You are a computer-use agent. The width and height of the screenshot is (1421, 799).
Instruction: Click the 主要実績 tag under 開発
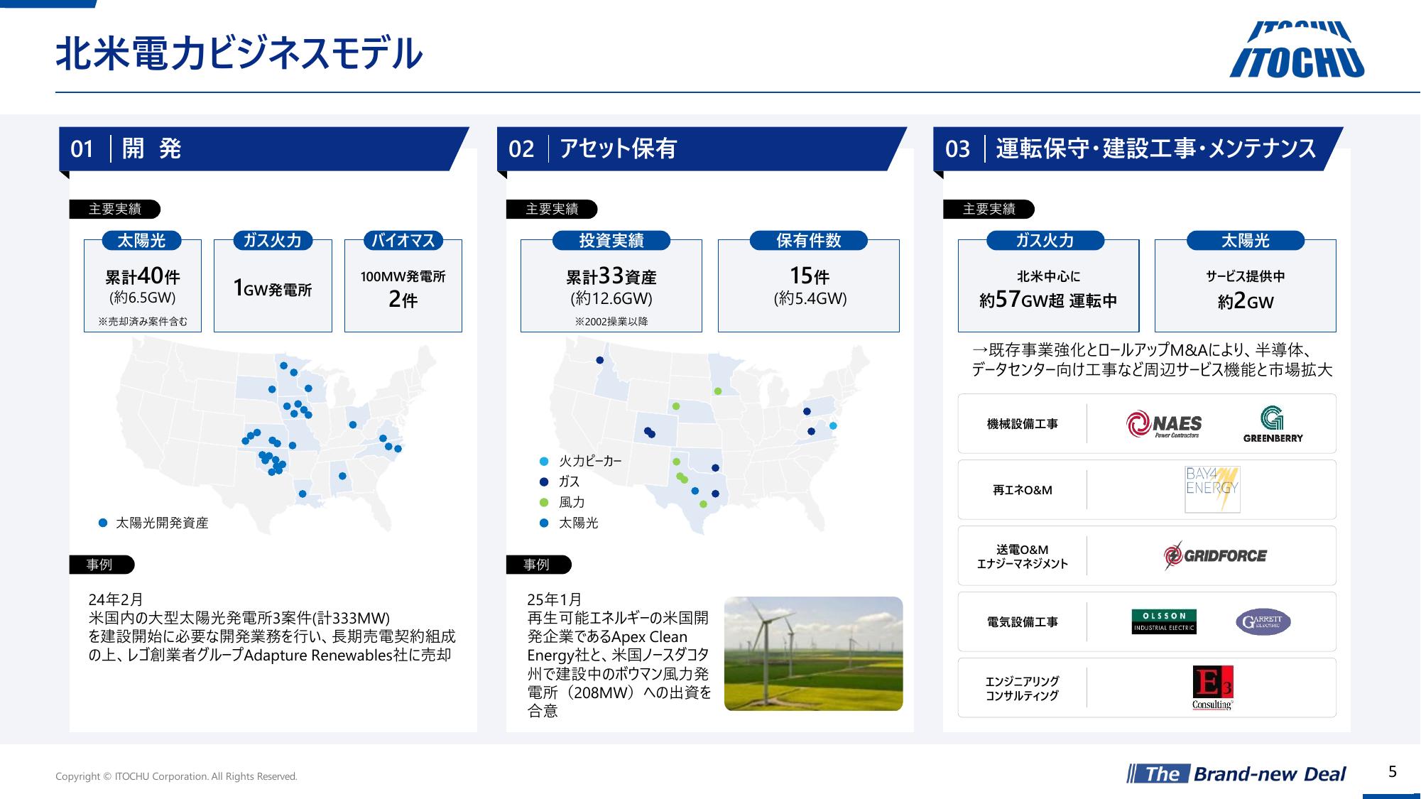115,209
